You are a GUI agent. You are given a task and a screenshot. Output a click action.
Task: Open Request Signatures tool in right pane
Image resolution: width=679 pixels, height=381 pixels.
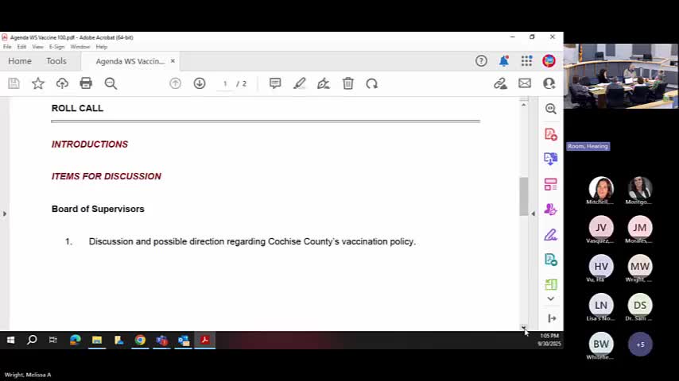[551, 210]
